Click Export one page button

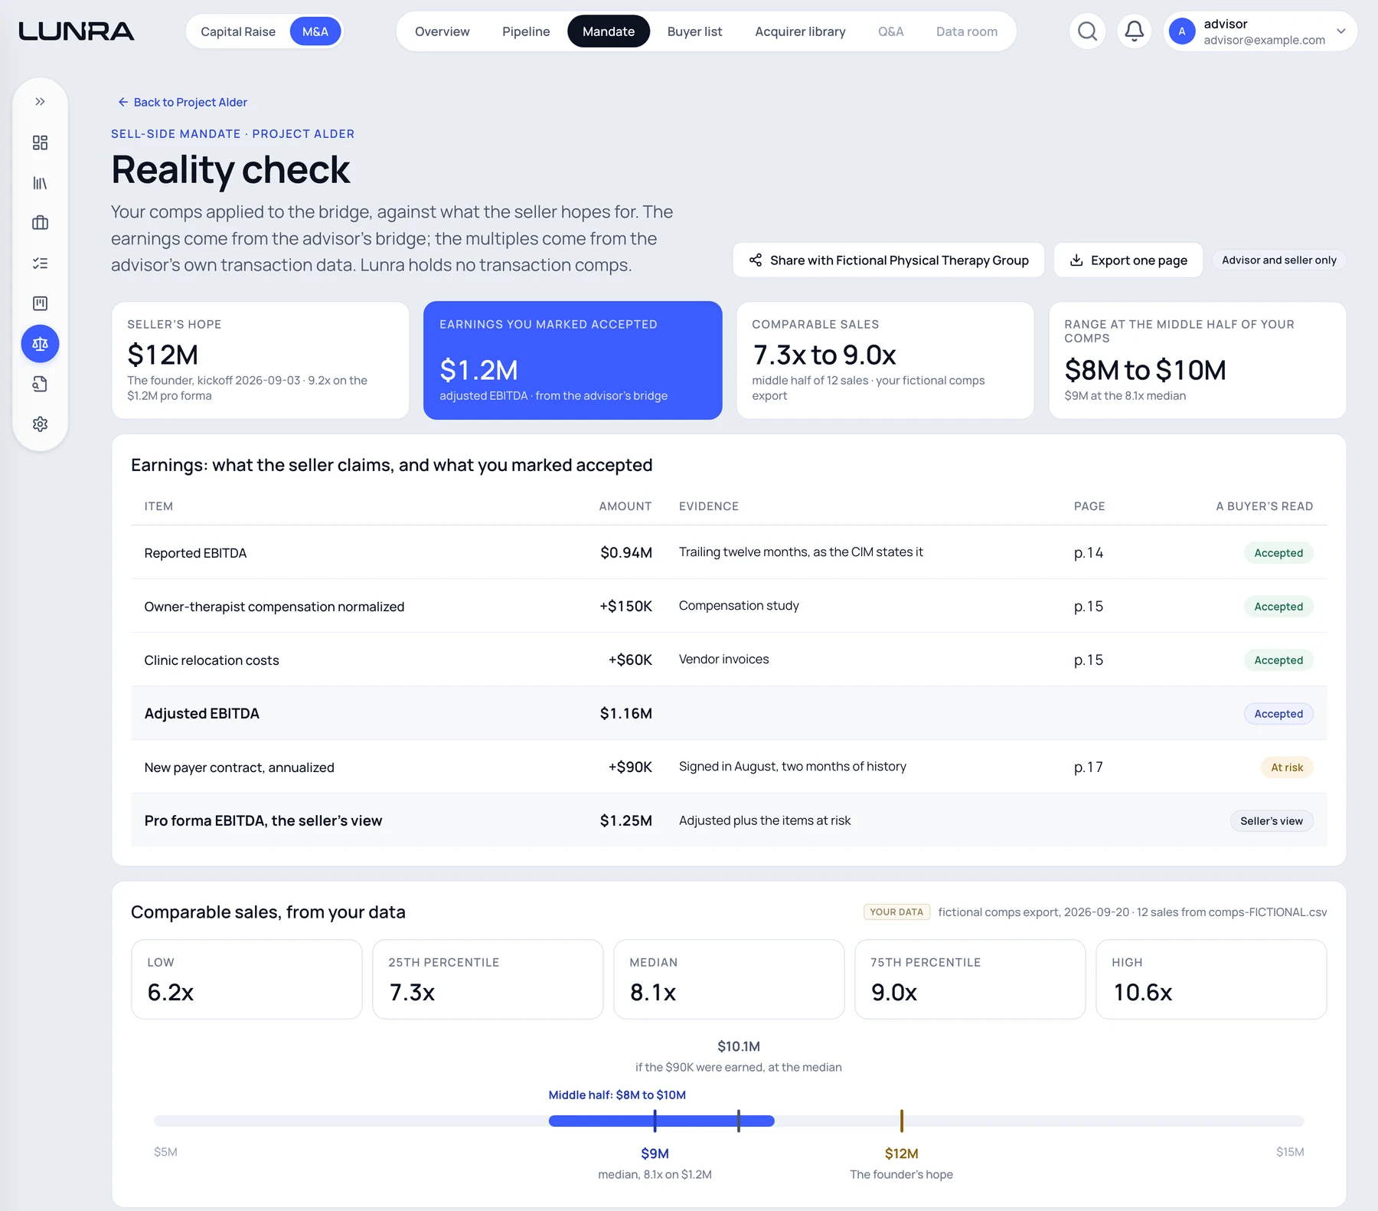(1128, 260)
